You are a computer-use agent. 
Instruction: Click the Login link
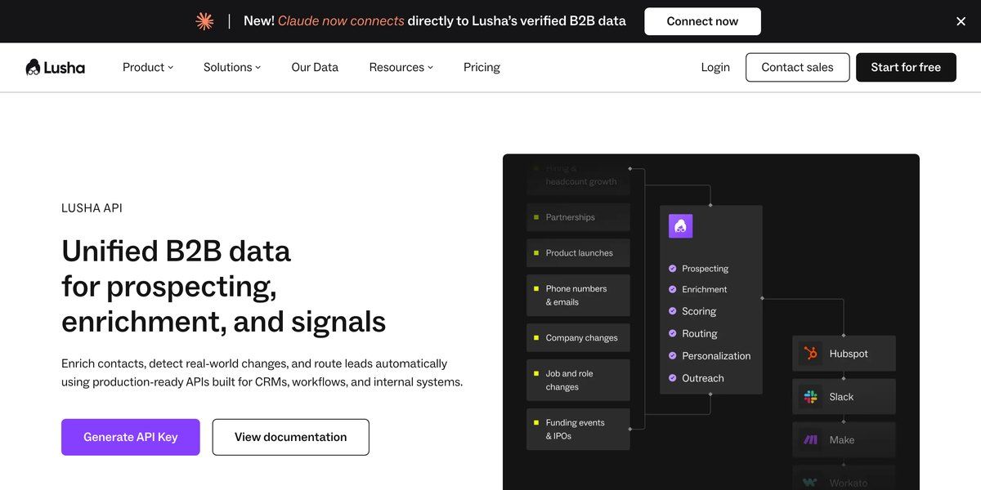[x=715, y=67]
